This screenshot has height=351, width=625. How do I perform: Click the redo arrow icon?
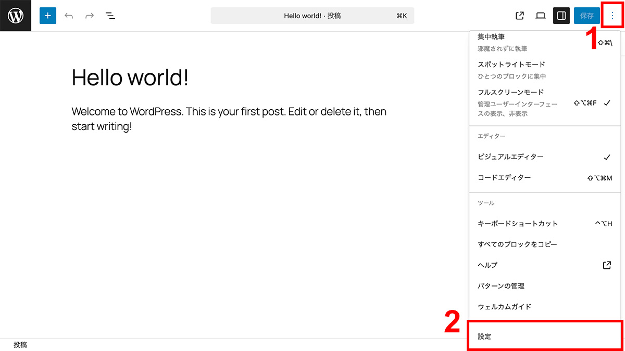point(90,16)
